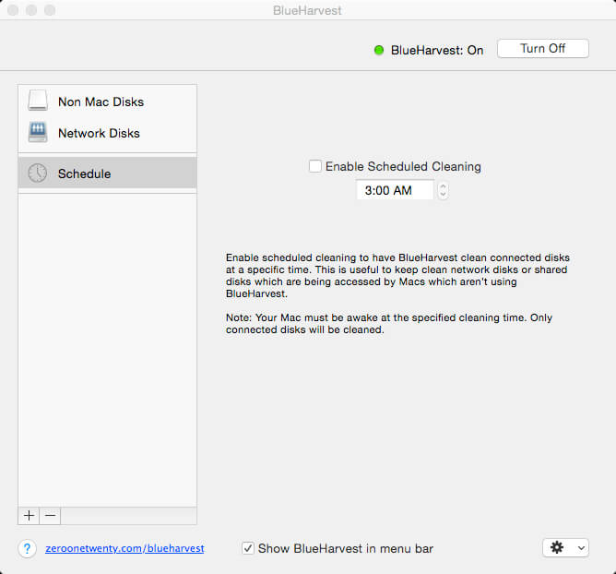Viewport: 616px width, 574px height.
Task: Expand the gear menu dropdown chevron
Action: tap(580, 548)
